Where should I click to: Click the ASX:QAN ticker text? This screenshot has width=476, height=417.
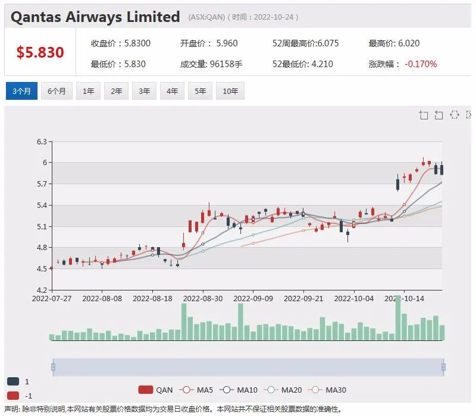[x=206, y=17]
